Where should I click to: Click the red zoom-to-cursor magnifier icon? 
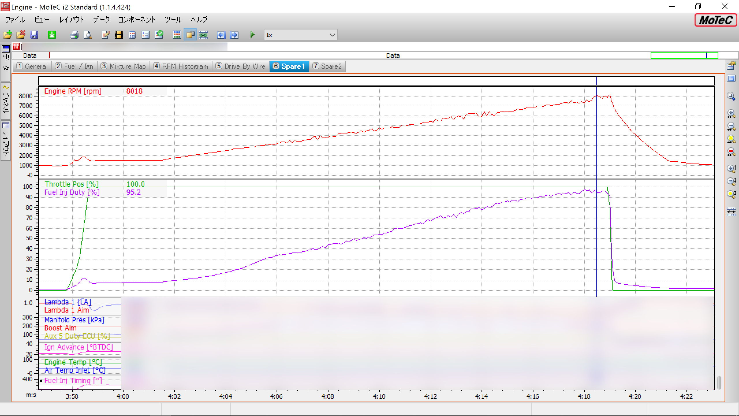(x=731, y=152)
